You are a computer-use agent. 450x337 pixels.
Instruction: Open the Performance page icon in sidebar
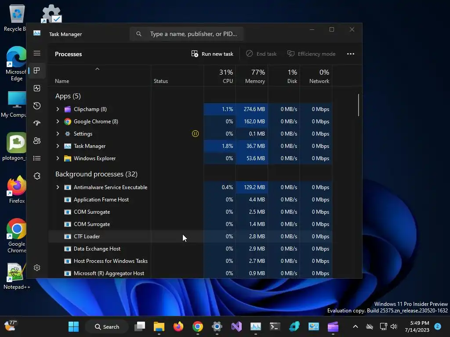[37, 88]
